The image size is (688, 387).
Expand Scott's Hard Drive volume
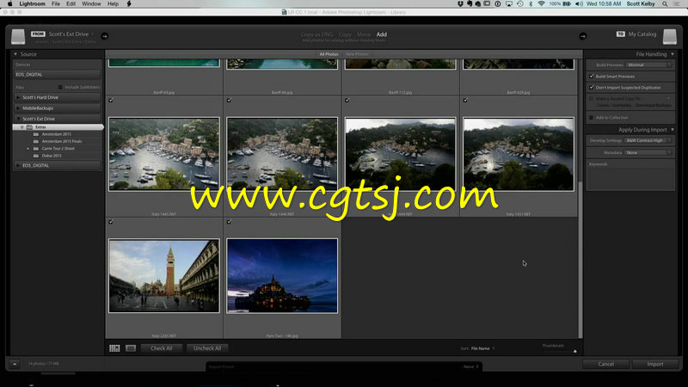pyautogui.click(x=18, y=97)
